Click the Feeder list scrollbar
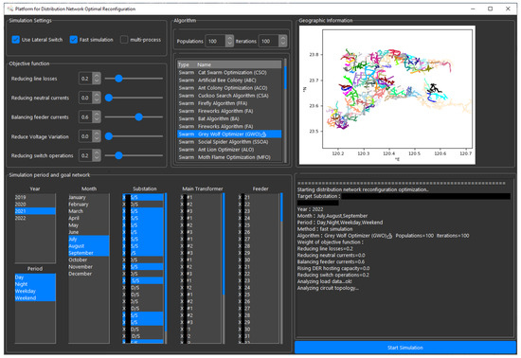The width and height of the screenshot is (521, 358). [281, 268]
